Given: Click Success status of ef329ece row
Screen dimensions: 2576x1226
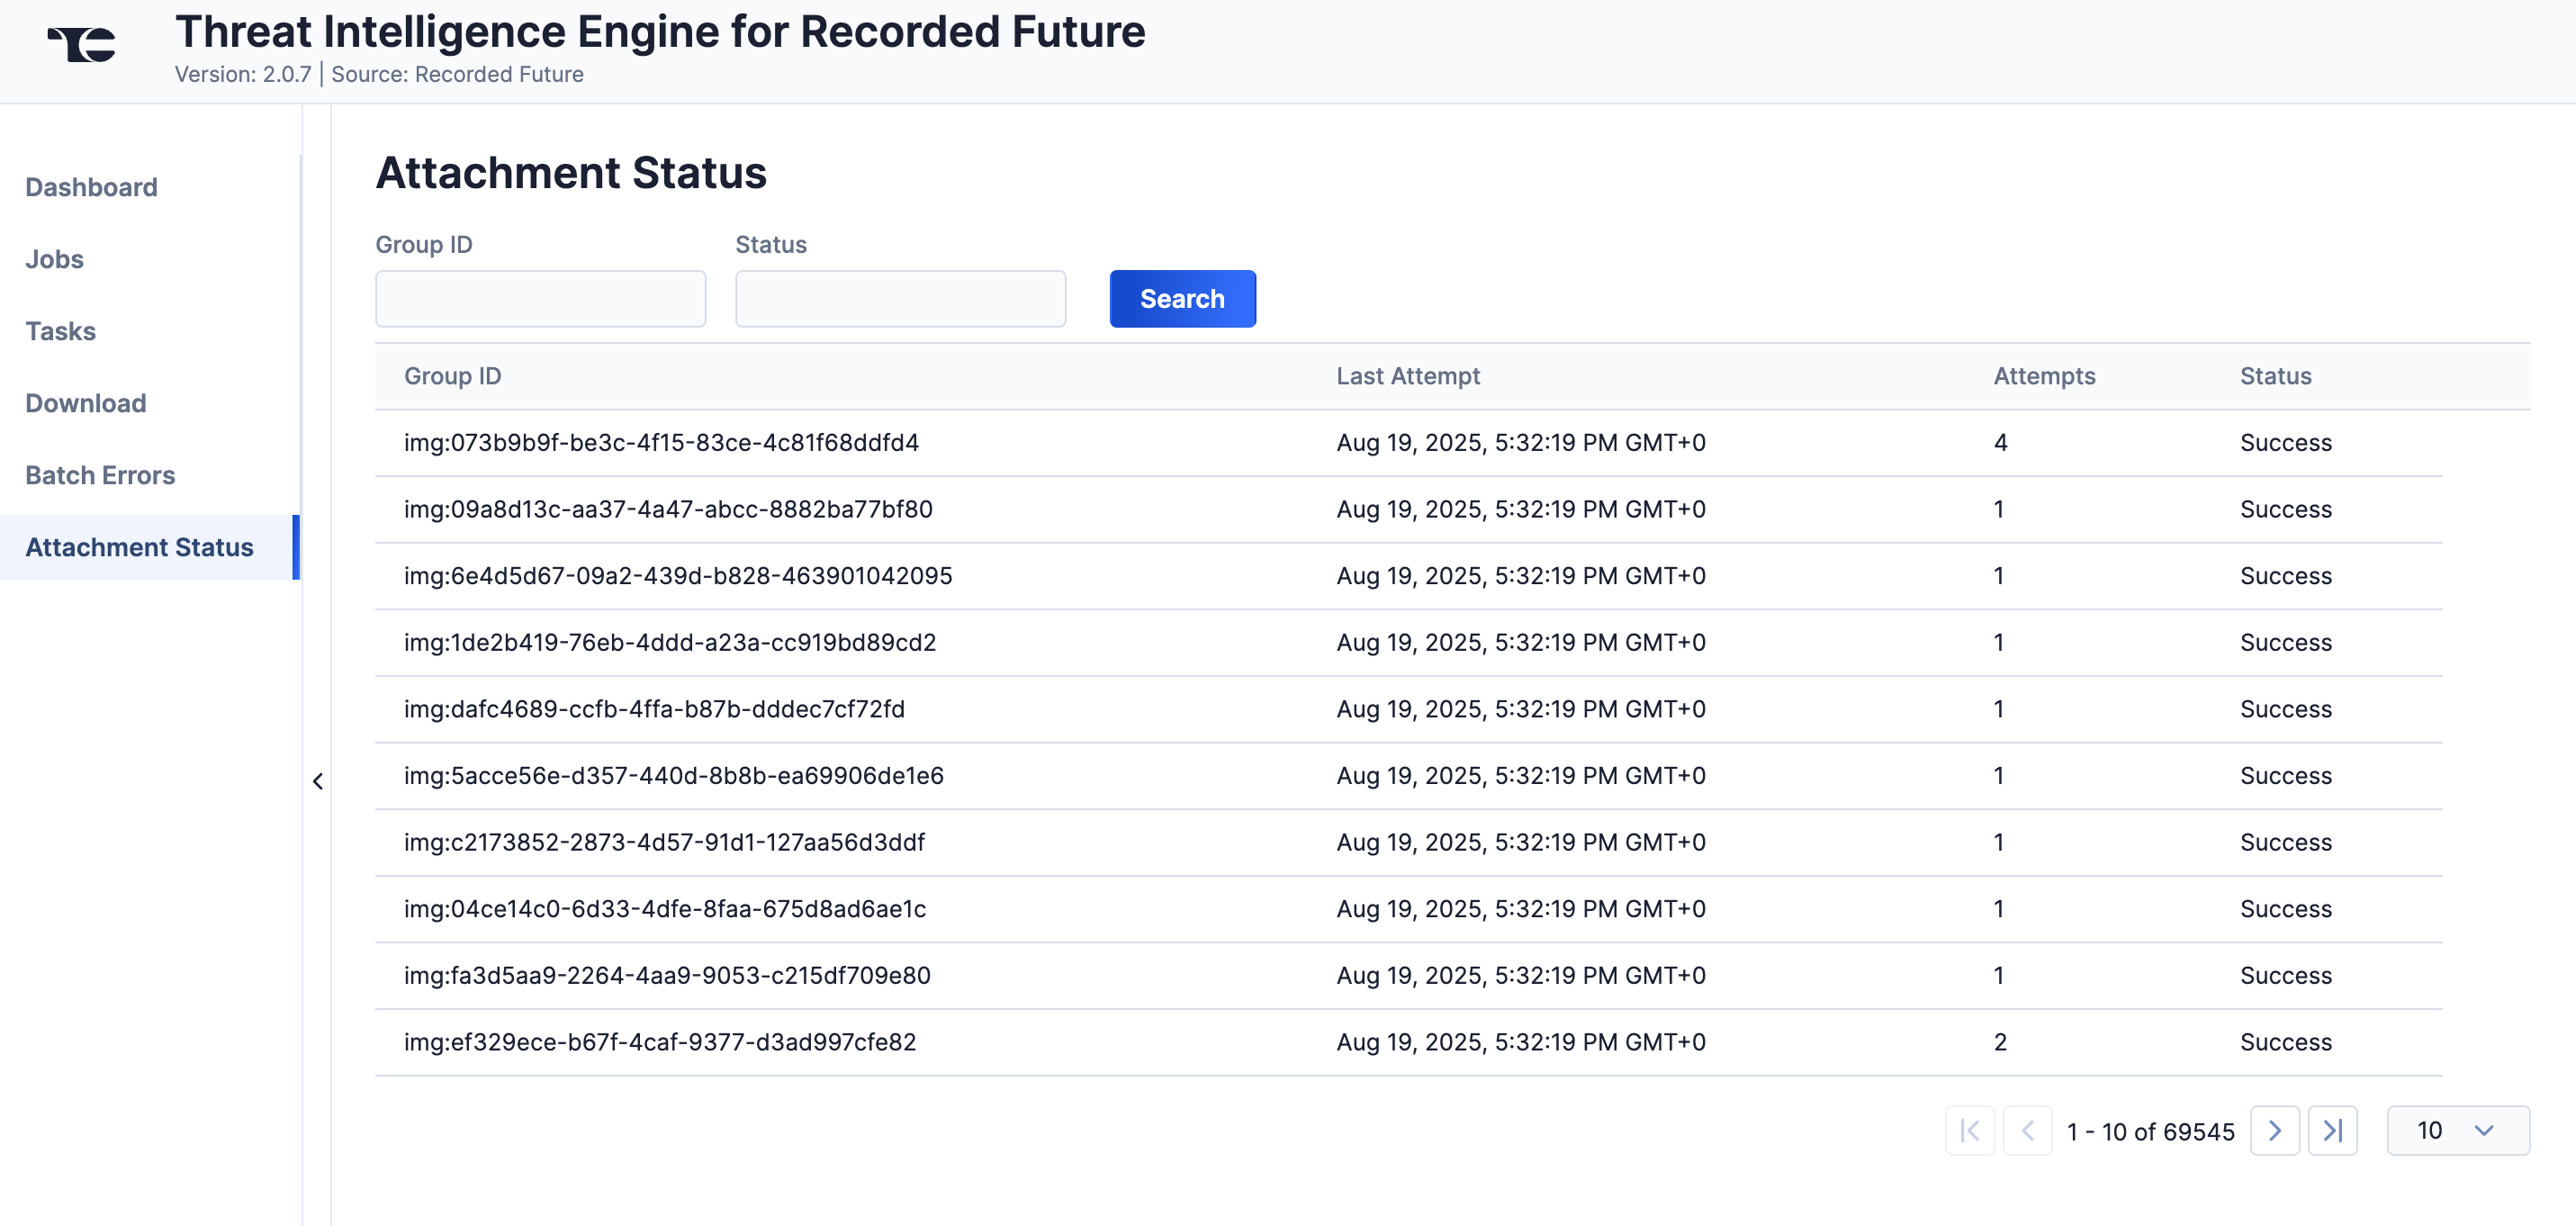Looking at the screenshot, I should (x=2285, y=1042).
